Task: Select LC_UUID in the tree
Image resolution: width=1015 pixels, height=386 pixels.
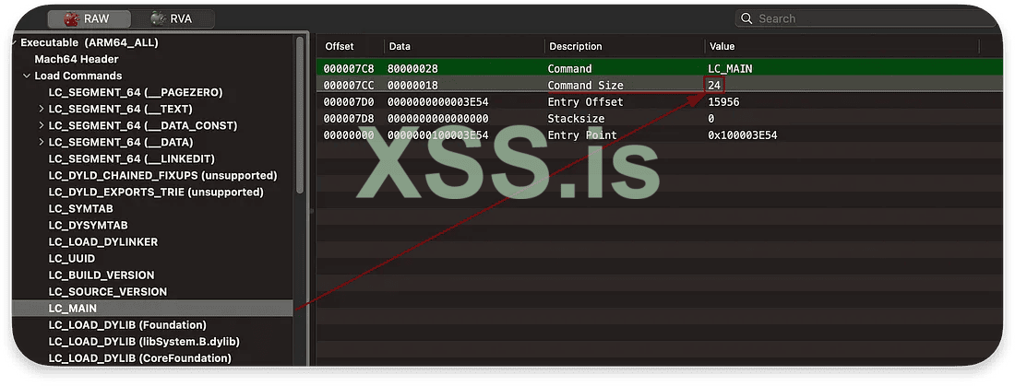Action: 72,259
